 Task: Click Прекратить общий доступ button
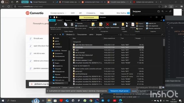[x=119, y=91]
